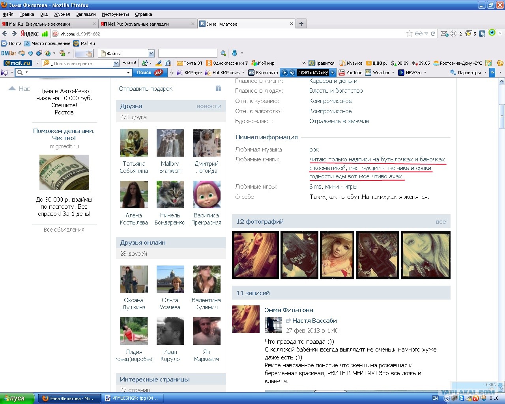
Task: Open the gift icon beside Отправить подарок
Action: click(x=218, y=89)
